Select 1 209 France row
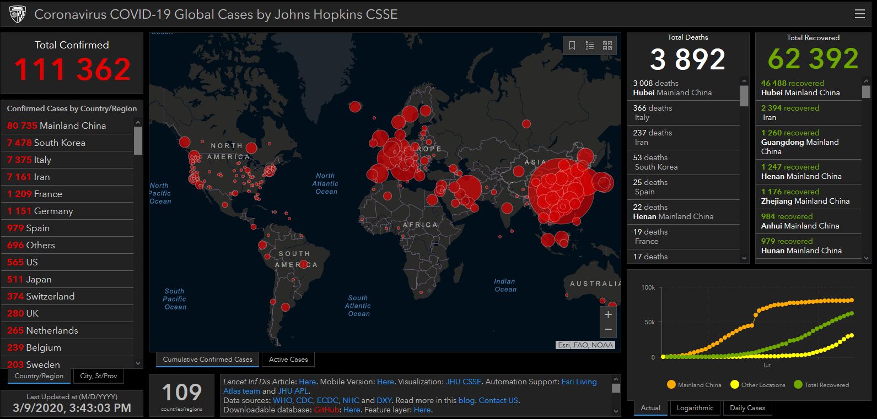Viewport: 877px width, 419px height. 68,194
